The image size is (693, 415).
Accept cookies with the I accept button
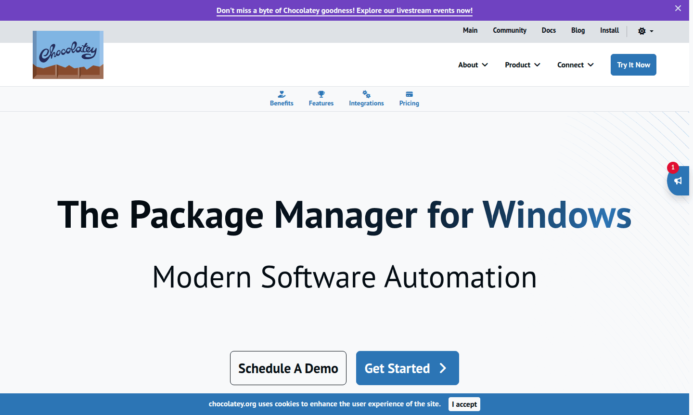464,404
